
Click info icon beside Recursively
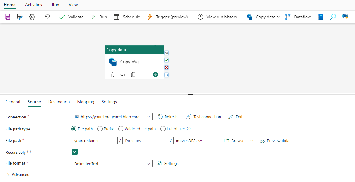[29, 152]
